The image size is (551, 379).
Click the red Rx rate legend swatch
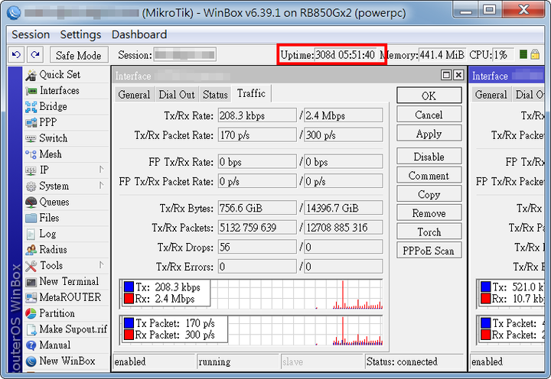tap(129, 299)
